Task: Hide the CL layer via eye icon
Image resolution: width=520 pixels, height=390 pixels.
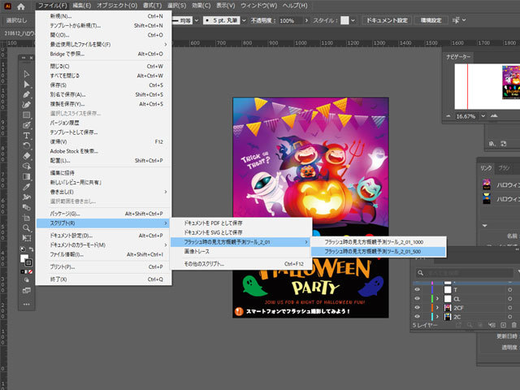Action: [x=417, y=298]
